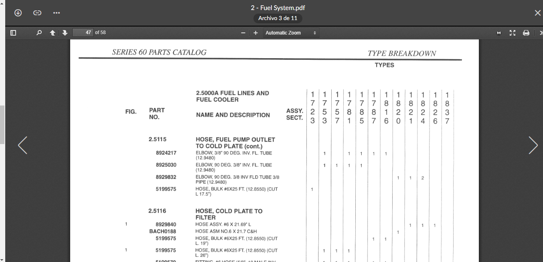The height and width of the screenshot is (262, 543).
Task: Click the page number field showing 47
Action: [x=83, y=32]
